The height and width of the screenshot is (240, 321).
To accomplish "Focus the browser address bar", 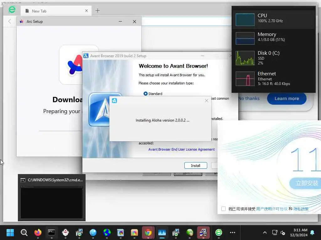I will pos(186,22).
